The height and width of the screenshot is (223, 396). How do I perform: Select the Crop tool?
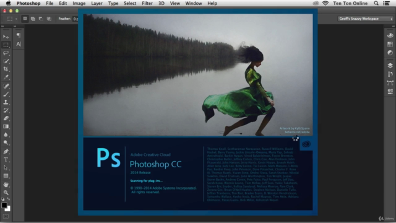(6, 69)
